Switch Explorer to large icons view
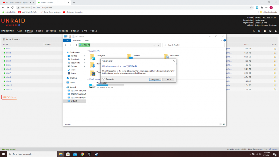279x157 pixels. point(224,124)
